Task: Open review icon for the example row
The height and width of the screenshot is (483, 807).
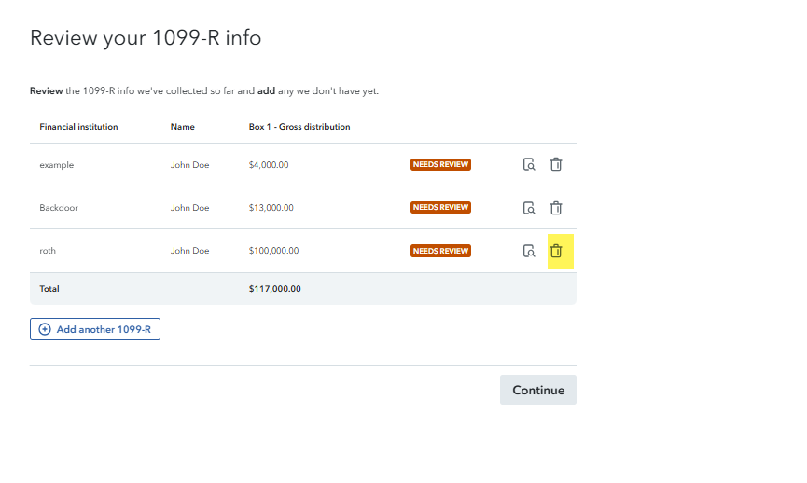Action: (529, 165)
